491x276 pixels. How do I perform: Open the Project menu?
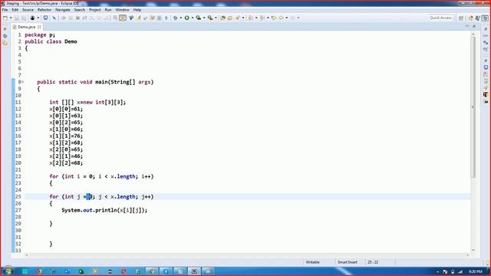95,10
